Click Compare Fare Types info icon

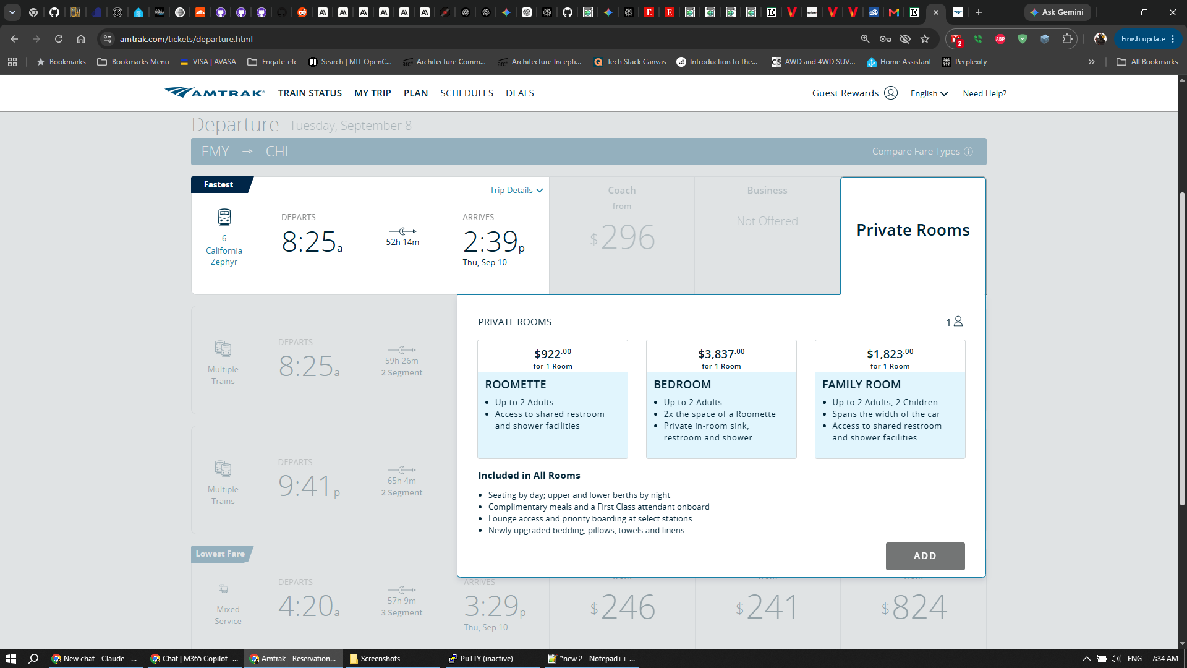[968, 152]
